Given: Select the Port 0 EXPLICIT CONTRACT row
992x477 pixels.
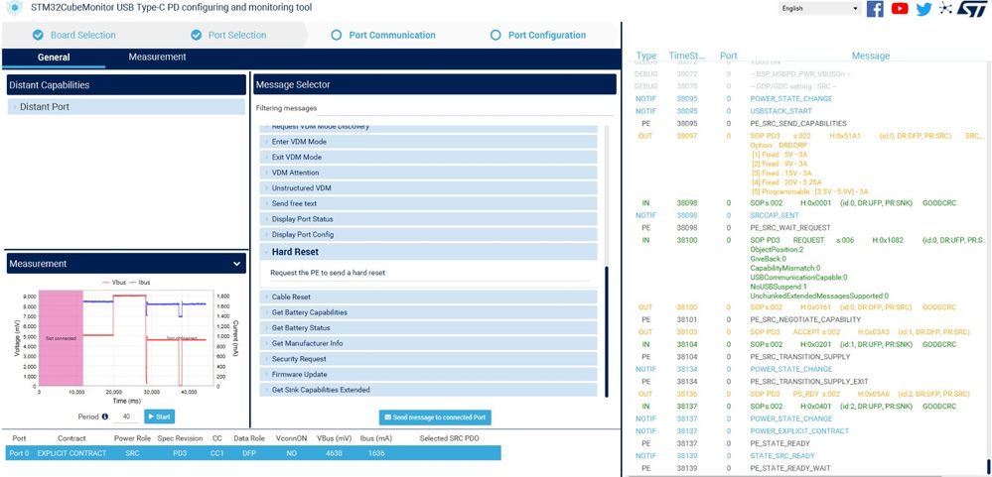Looking at the screenshot, I should point(253,453).
